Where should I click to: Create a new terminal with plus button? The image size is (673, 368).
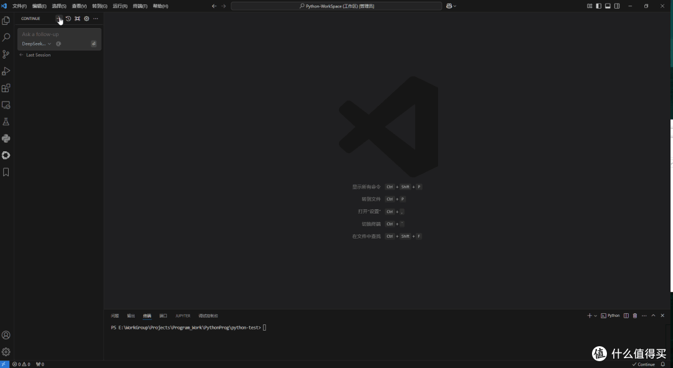coord(589,316)
